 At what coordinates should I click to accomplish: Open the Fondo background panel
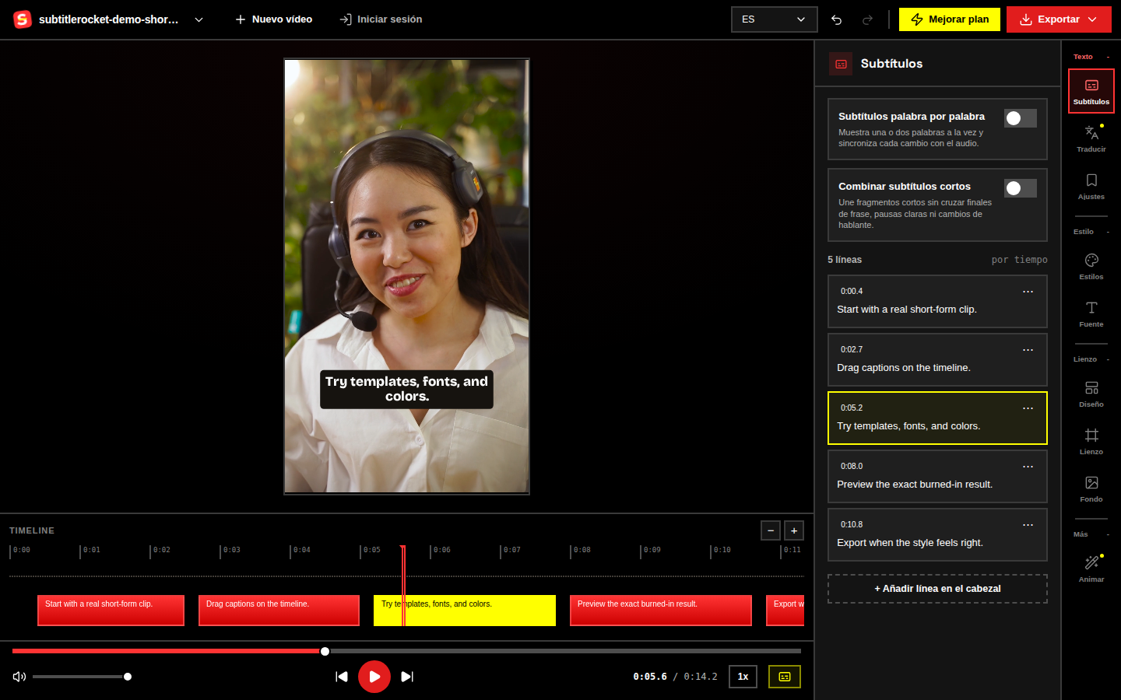1091,488
